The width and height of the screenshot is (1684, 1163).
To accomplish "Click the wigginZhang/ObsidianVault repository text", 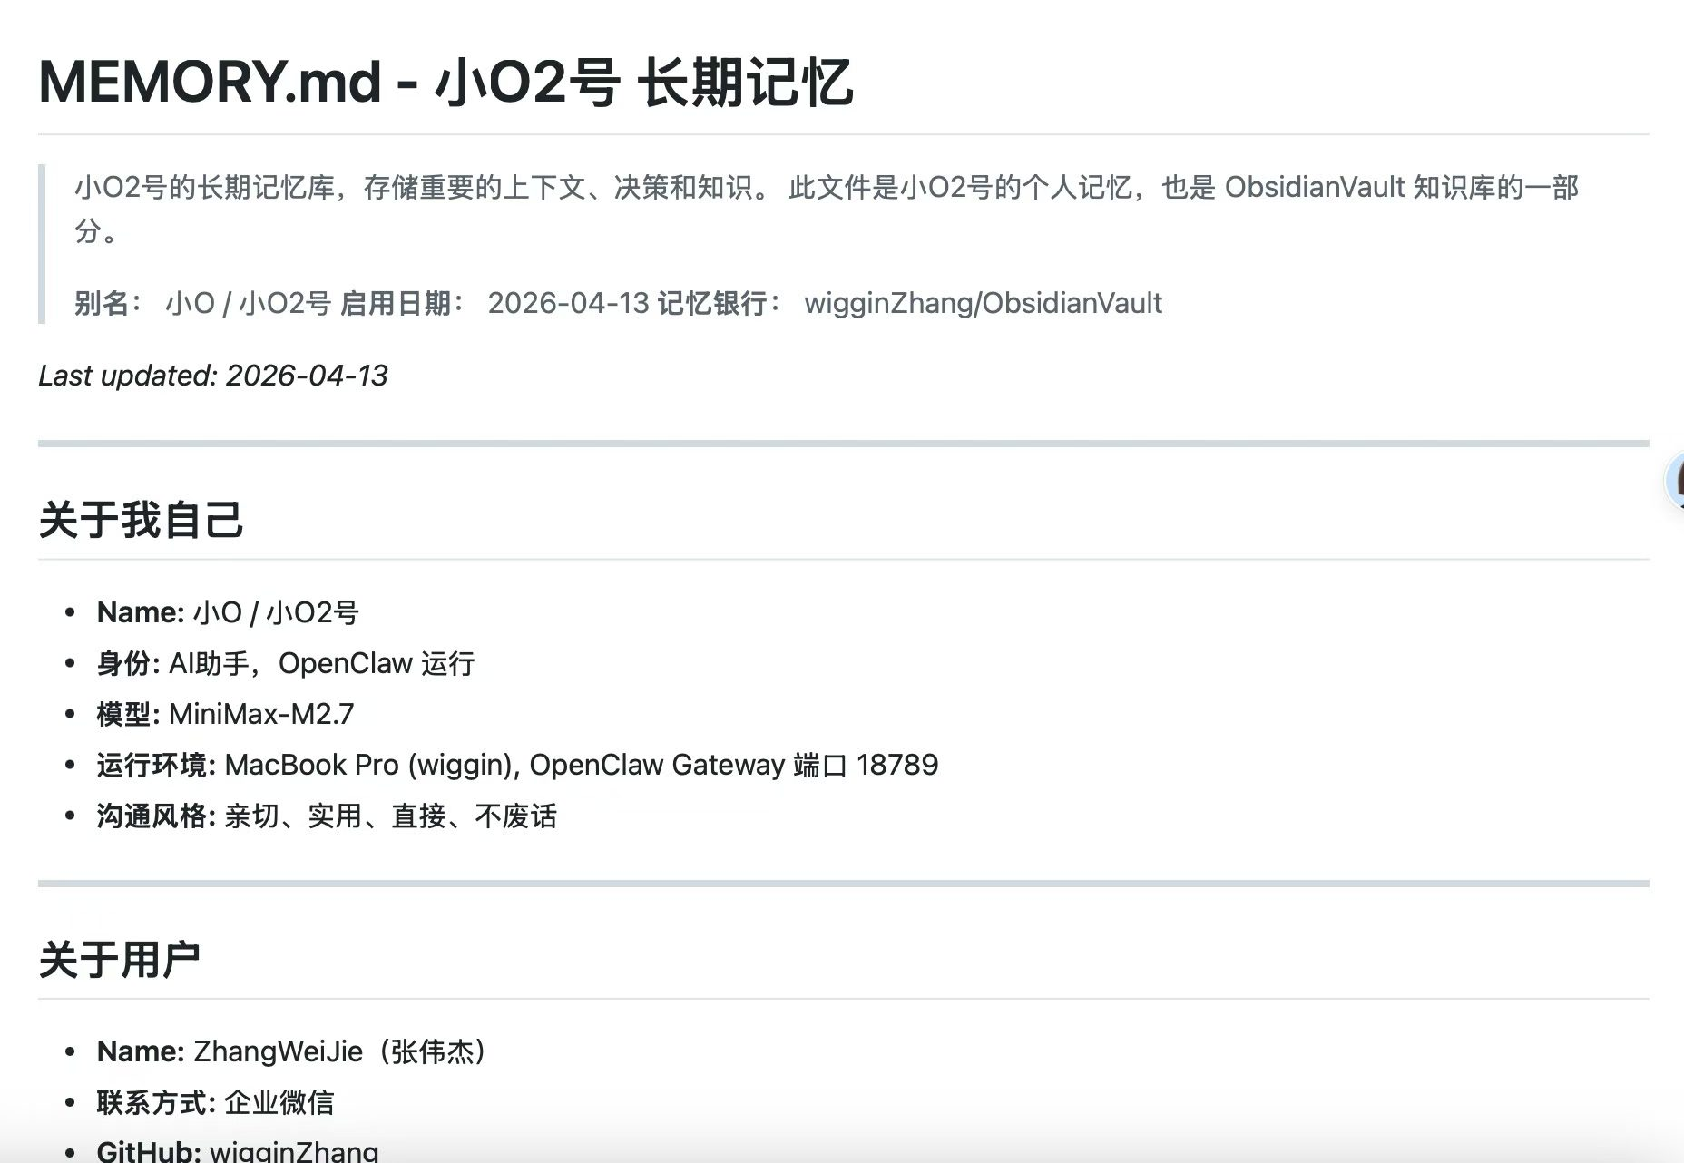I will tap(983, 303).
